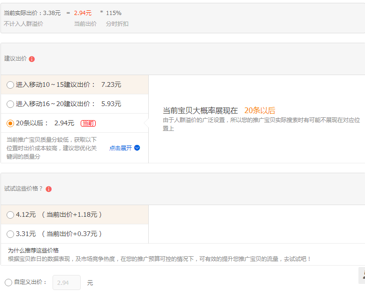Click the 115% 分时折扣 value
Screen dimensions: 365x298
point(114,13)
